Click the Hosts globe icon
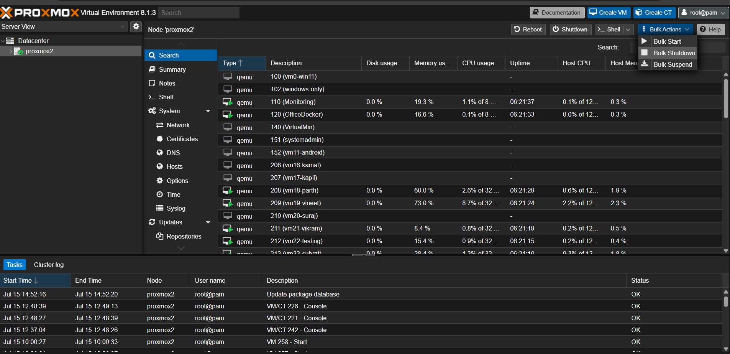This screenshot has height=354, width=730. click(160, 166)
